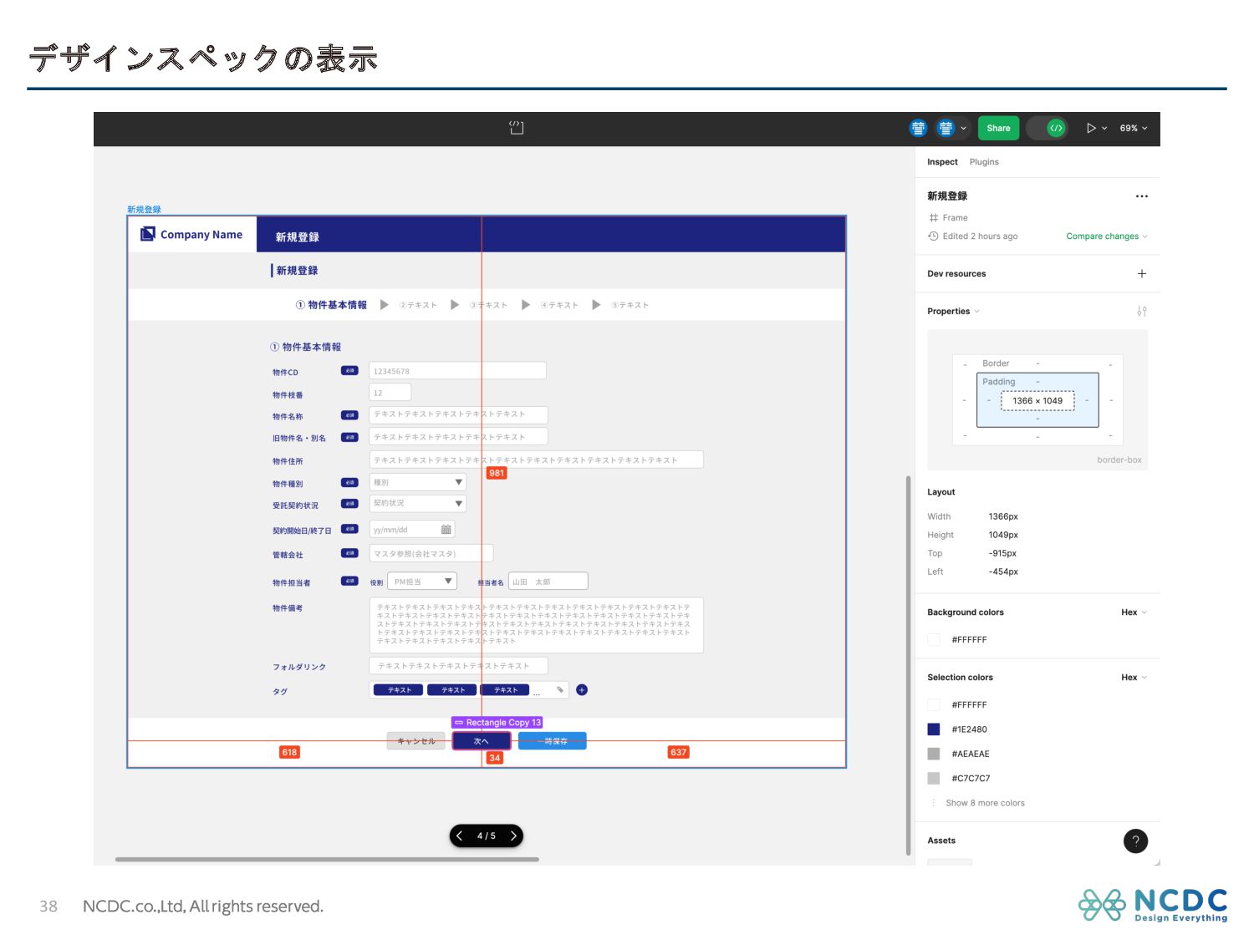Select the #1E2480 color swatch

coord(934,729)
